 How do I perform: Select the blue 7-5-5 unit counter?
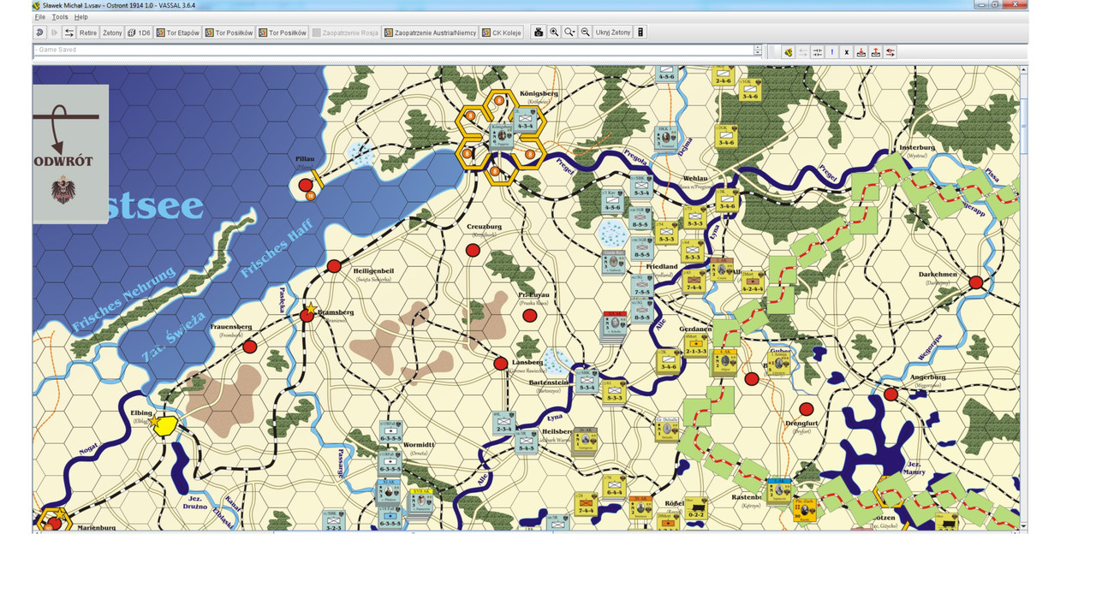[x=640, y=285]
